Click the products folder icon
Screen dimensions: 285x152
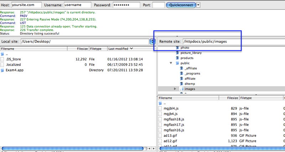pyautogui.click(x=177, y=58)
